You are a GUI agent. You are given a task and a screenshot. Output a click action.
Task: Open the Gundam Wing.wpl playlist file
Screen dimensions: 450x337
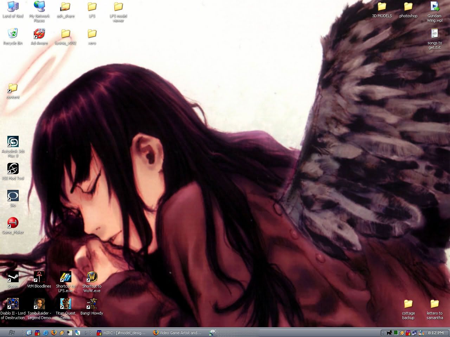pos(435,11)
